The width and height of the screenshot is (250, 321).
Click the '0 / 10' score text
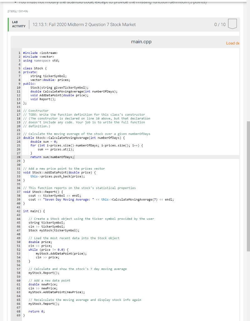tap(220, 24)
